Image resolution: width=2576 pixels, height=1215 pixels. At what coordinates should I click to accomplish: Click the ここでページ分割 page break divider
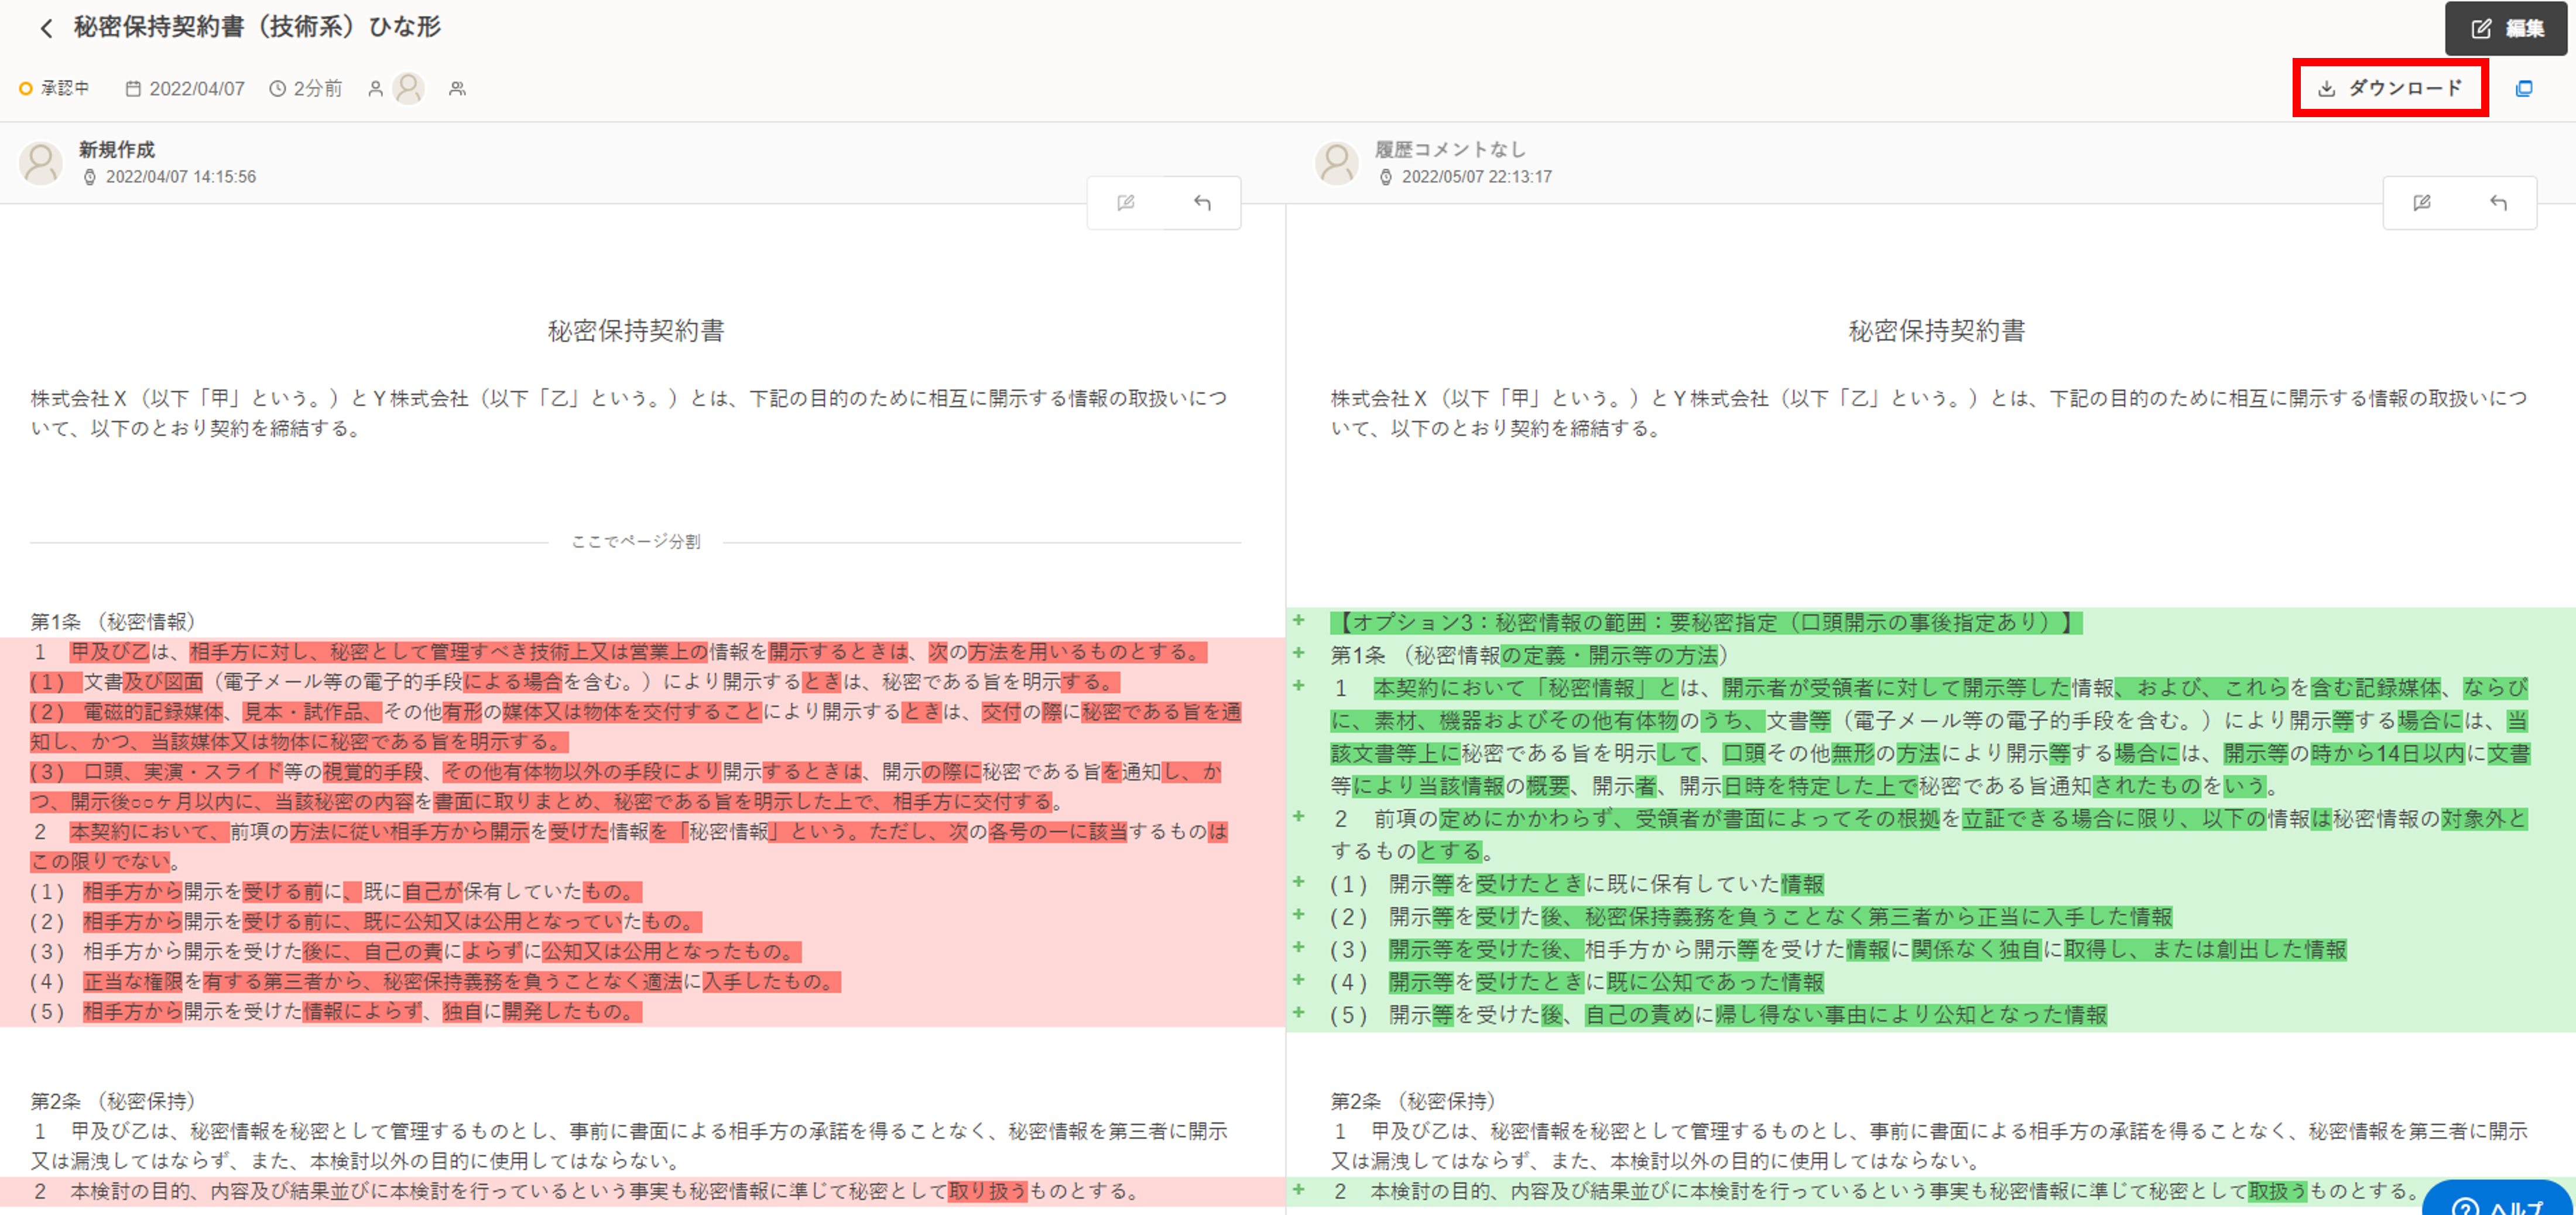pyautogui.click(x=635, y=542)
